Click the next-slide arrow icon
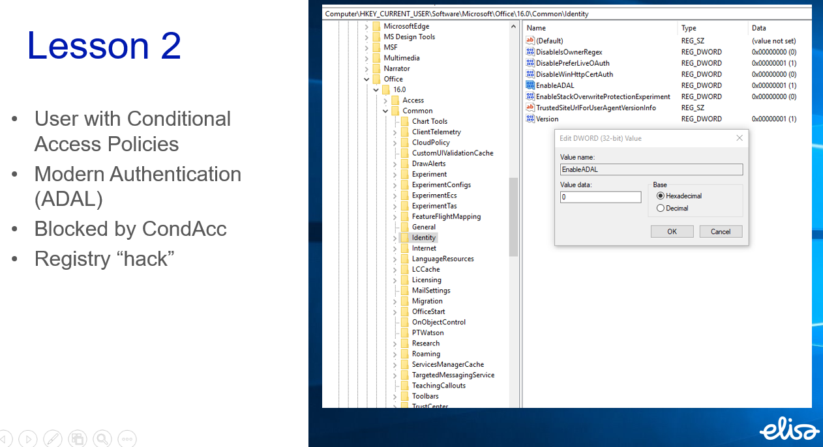 tap(28, 439)
